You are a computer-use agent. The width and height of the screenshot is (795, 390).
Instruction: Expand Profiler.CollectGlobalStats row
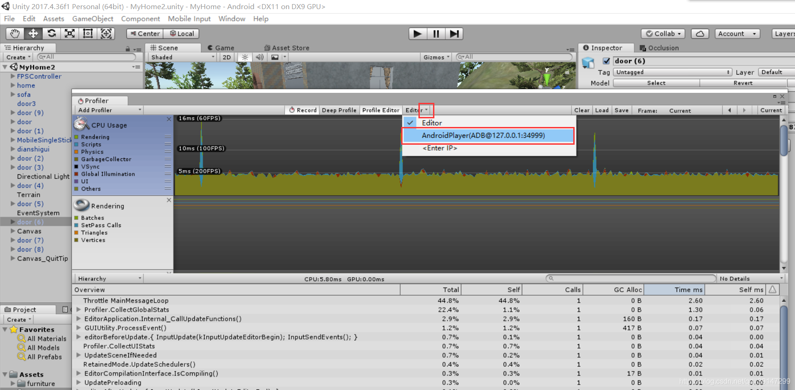pos(78,309)
